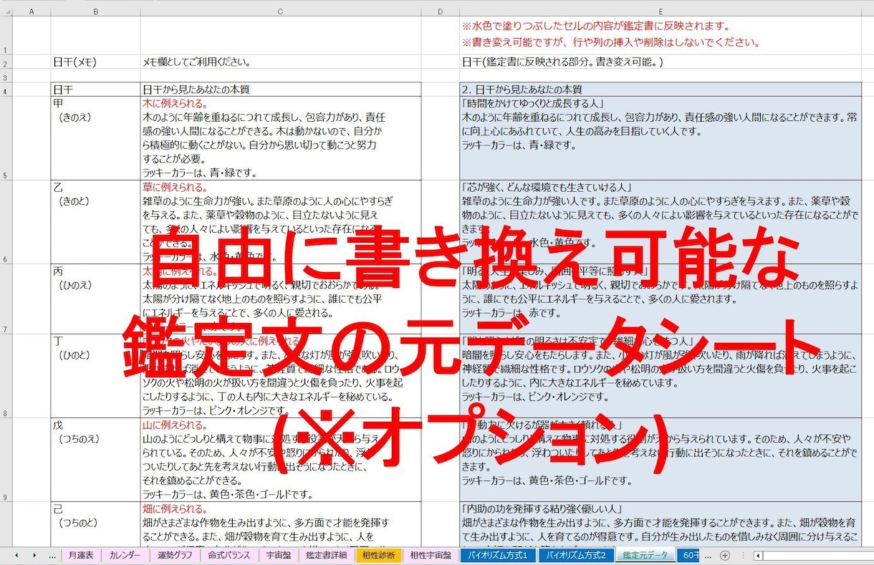The width and height of the screenshot is (874, 565).
Task: Select cell starting '畑に例えられる。'
Action: tap(280, 524)
